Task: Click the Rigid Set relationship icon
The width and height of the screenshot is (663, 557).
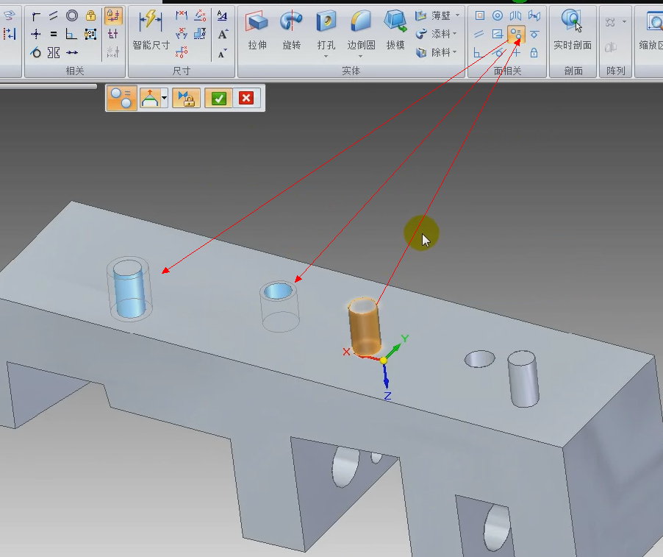Action: pos(90,34)
